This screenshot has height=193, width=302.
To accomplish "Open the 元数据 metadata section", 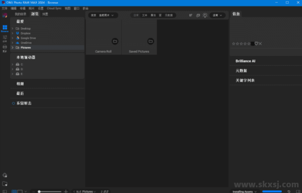I will coord(241,71).
